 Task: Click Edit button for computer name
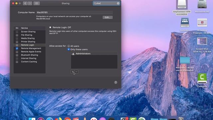[107, 17]
